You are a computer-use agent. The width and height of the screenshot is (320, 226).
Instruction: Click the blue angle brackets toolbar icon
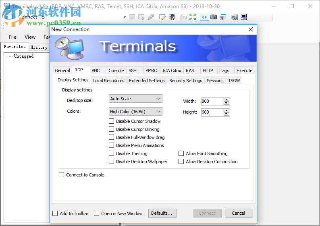pyautogui.click(x=204, y=17)
